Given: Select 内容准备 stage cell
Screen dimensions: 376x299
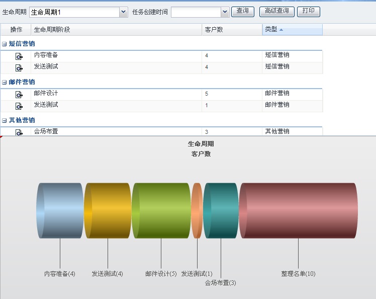Looking at the screenshot, I should 116,56.
